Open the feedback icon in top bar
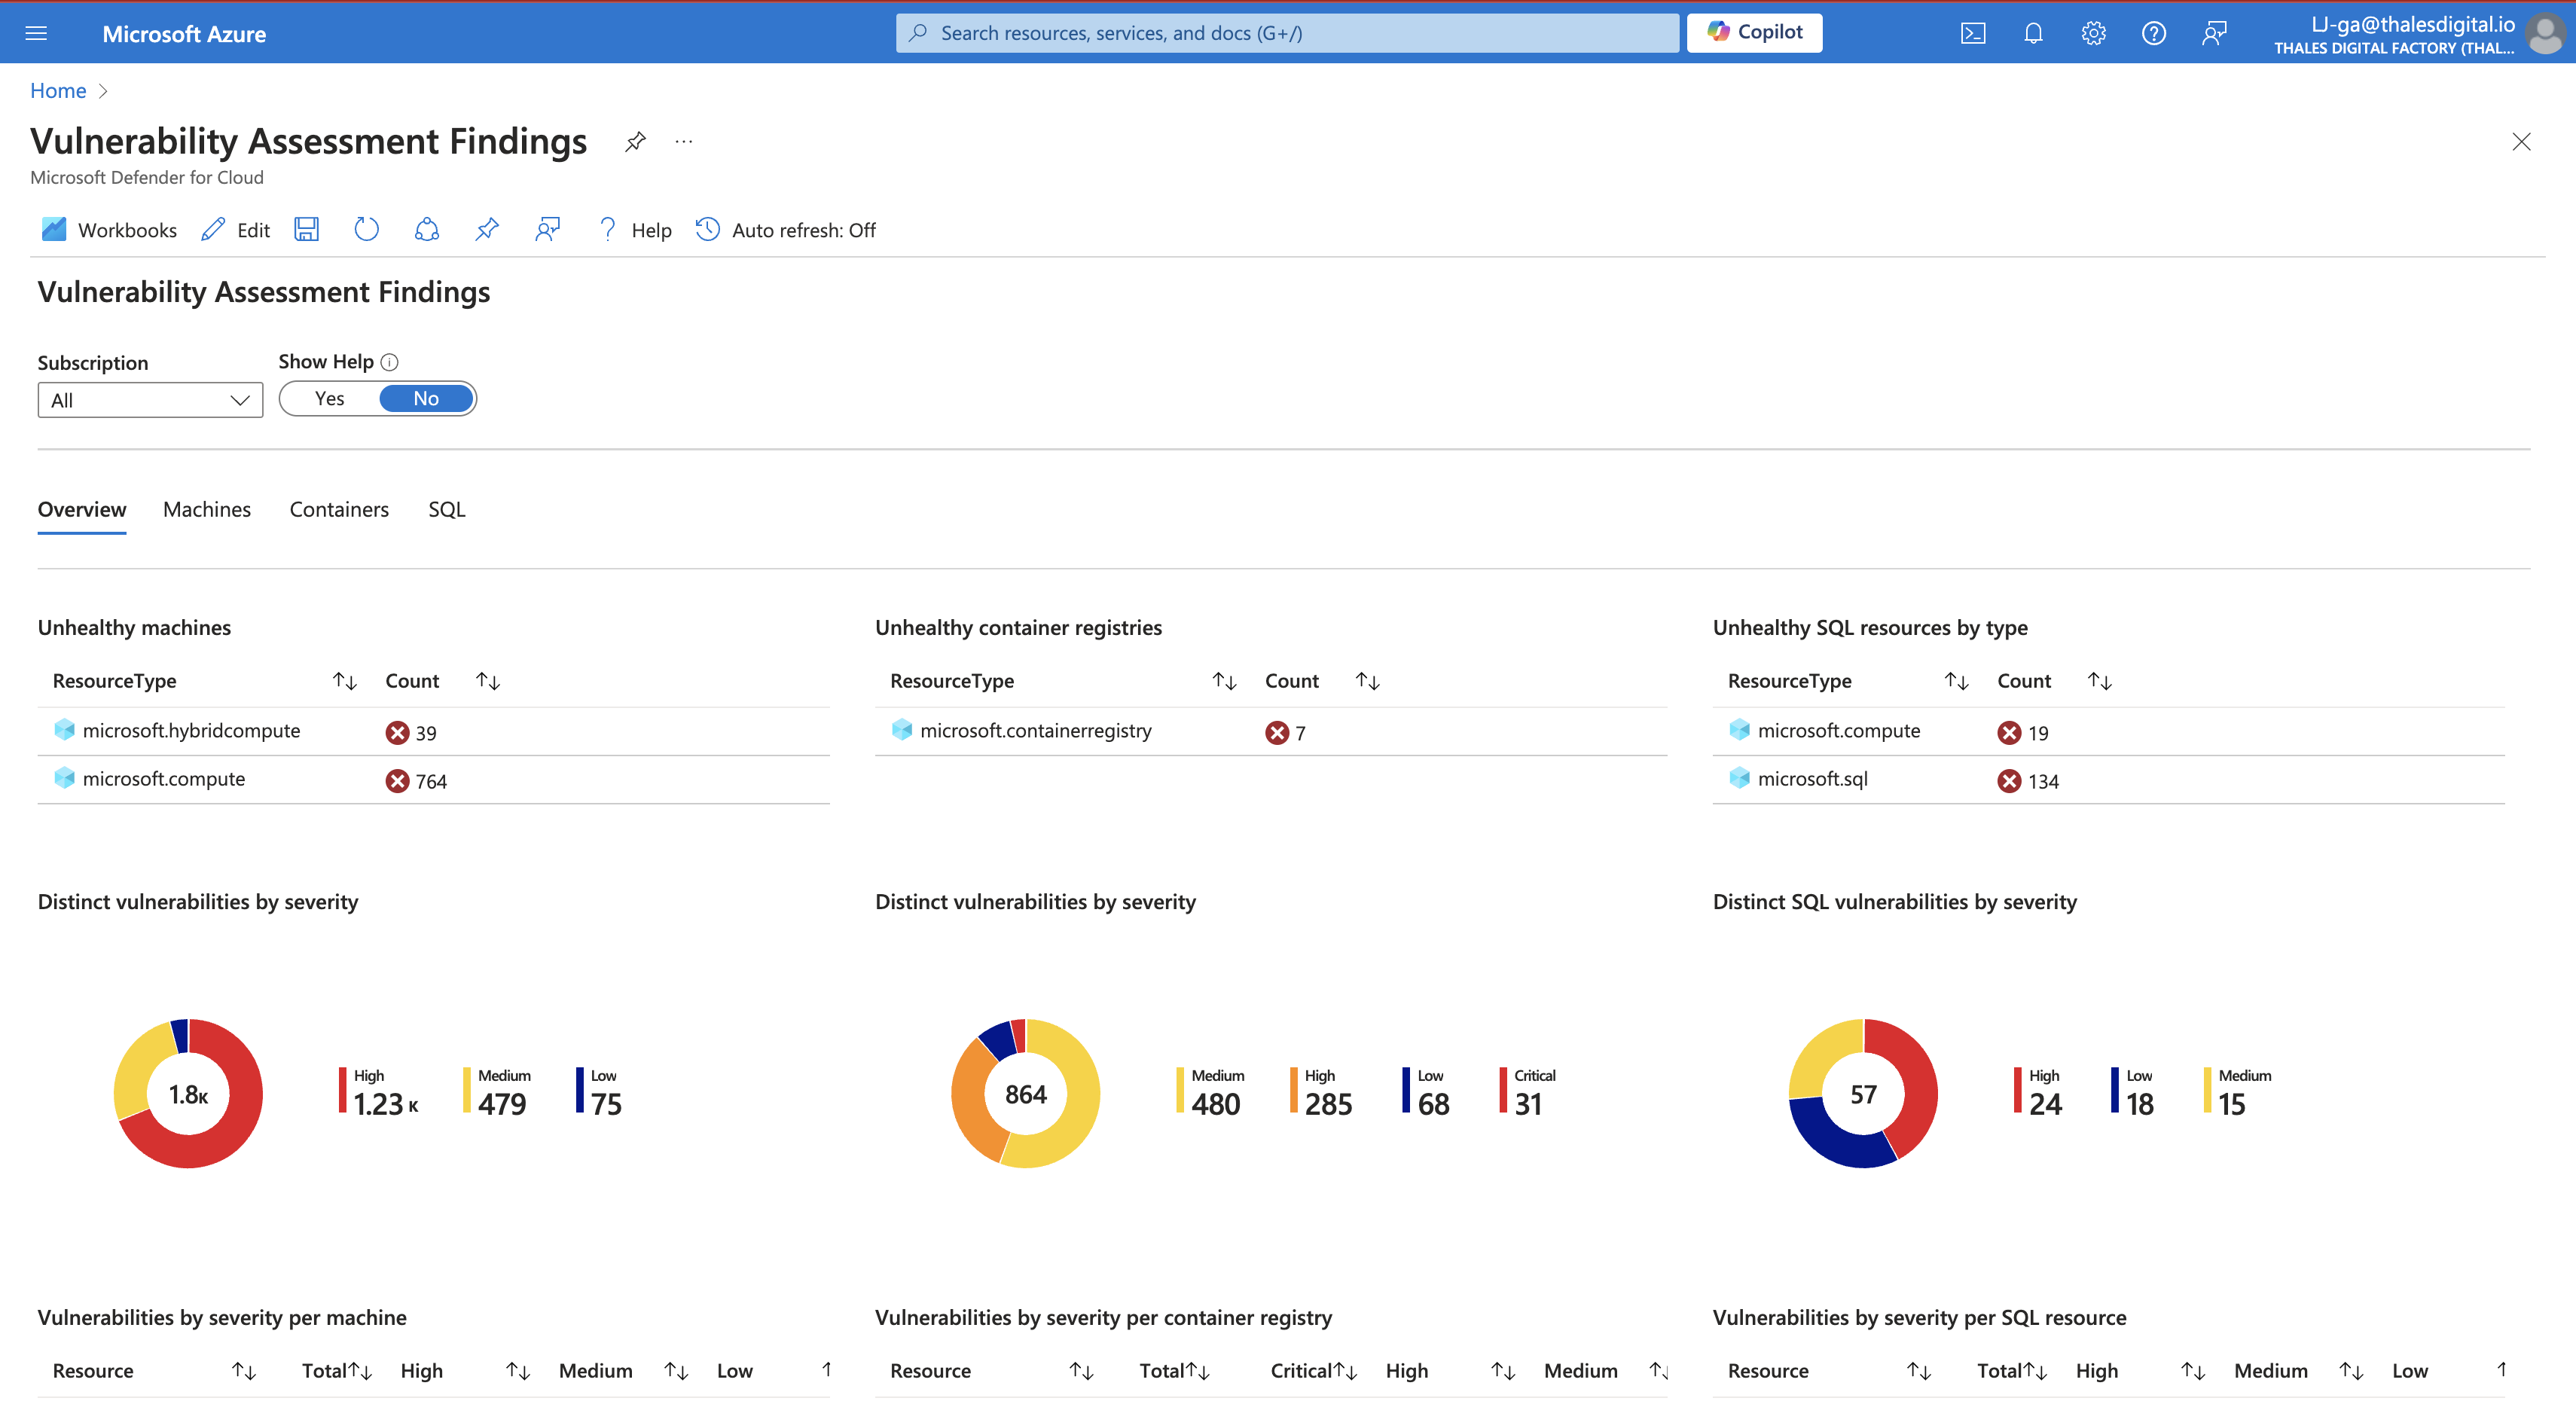The width and height of the screenshot is (2576, 1401). (2214, 33)
